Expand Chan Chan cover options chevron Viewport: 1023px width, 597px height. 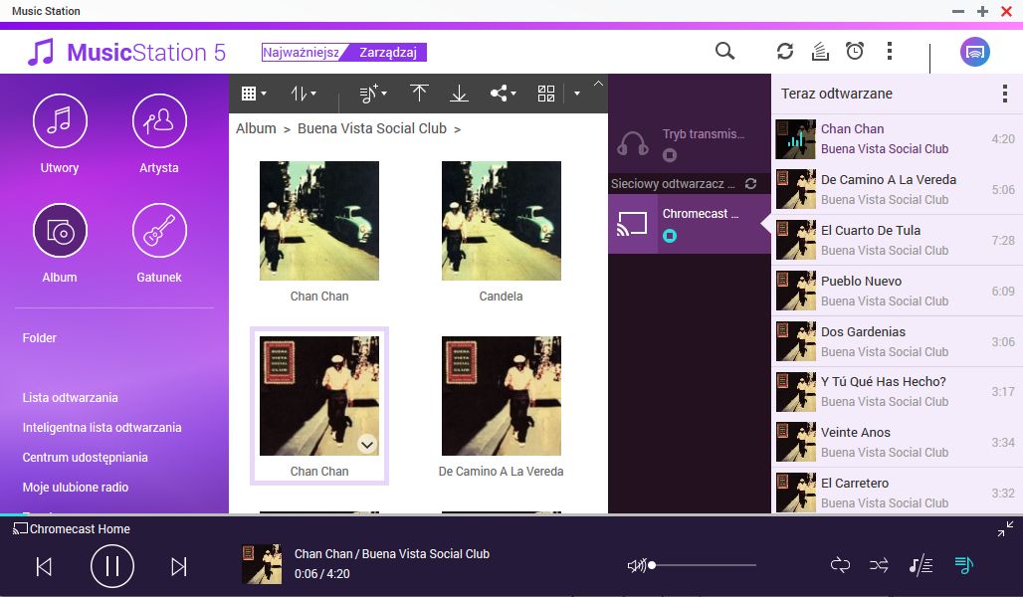(x=367, y=445)
